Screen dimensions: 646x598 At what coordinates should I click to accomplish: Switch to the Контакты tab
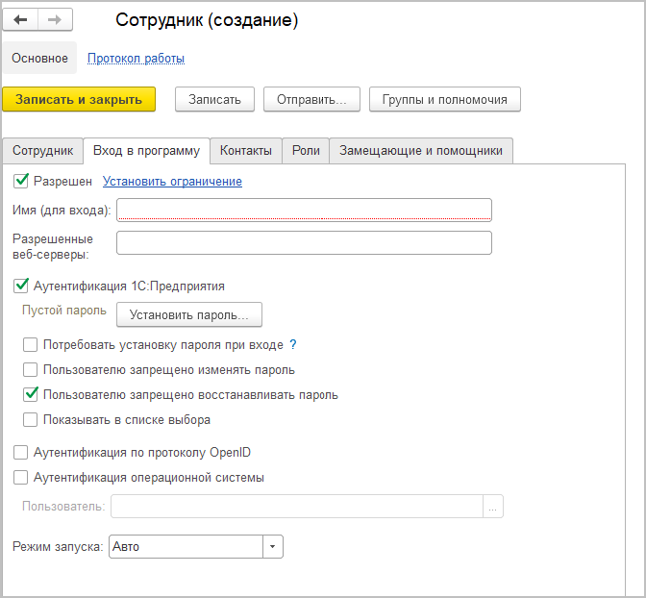[x=246, y=150]
